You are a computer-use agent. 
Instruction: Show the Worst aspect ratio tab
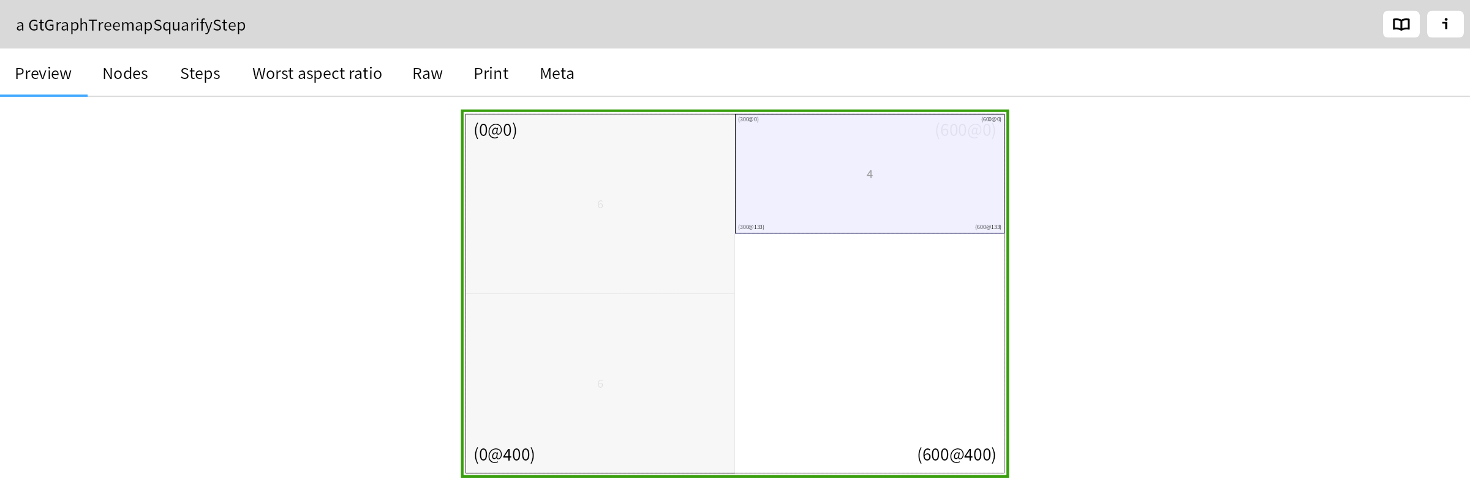tap(317, 73)
